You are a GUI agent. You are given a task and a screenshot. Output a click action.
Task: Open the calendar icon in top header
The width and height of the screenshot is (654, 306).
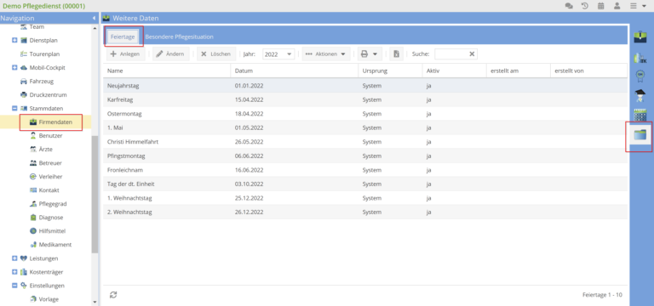coord(600,6)
